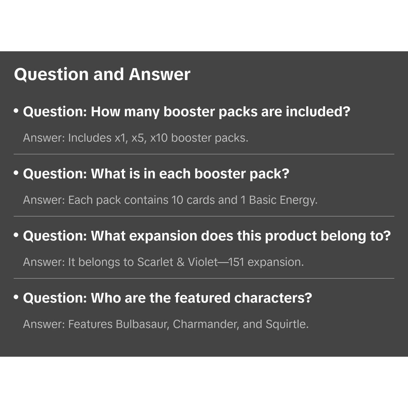This screenshot has height=408, width=408.
Task: Click the bullet beside 'each booster pack' question
Action: click(x=16, y=173)
